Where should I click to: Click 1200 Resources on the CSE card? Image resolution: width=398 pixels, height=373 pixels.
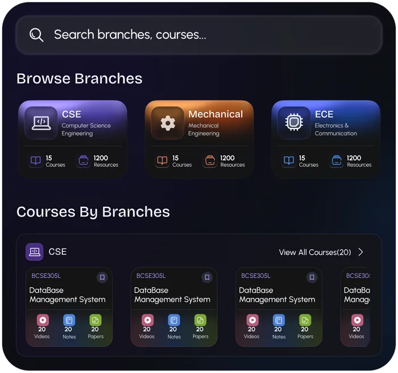[106, 161]
